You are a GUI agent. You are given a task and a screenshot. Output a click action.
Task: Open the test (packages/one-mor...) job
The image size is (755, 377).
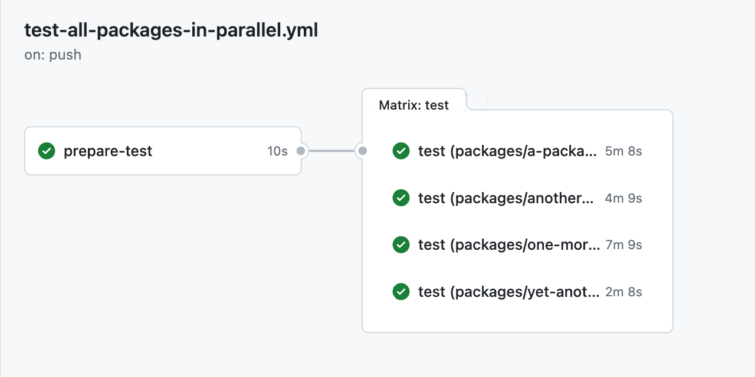point(507,244)
